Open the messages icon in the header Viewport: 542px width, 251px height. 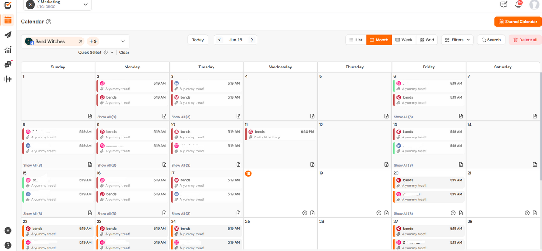coord(504,5)
